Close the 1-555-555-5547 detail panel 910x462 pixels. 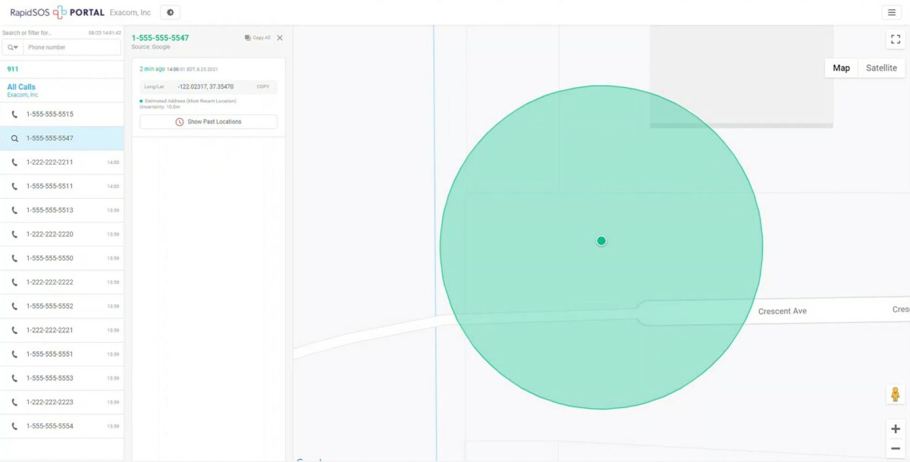coord(279,37)
